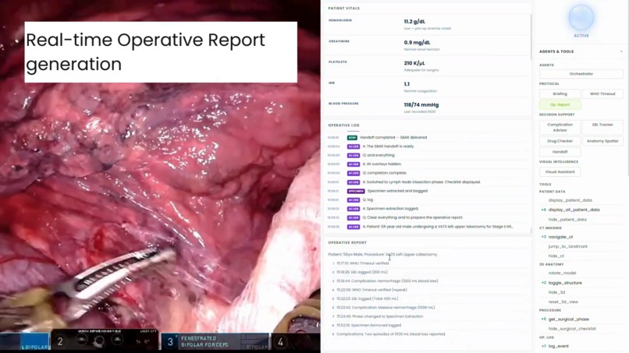
Task: Choose the navigate_ct tool
Action: pyautogui.click(x=560, y=237)
